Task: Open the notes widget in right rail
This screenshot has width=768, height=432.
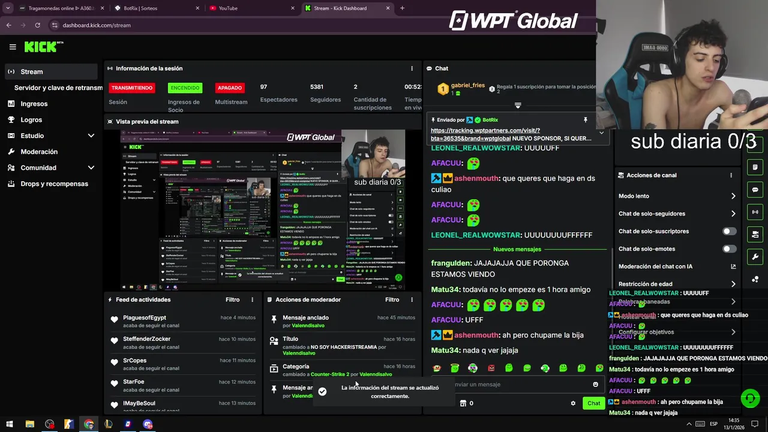Action: click(755, 167)
